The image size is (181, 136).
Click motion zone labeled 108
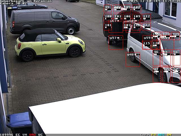click(137, 8)
